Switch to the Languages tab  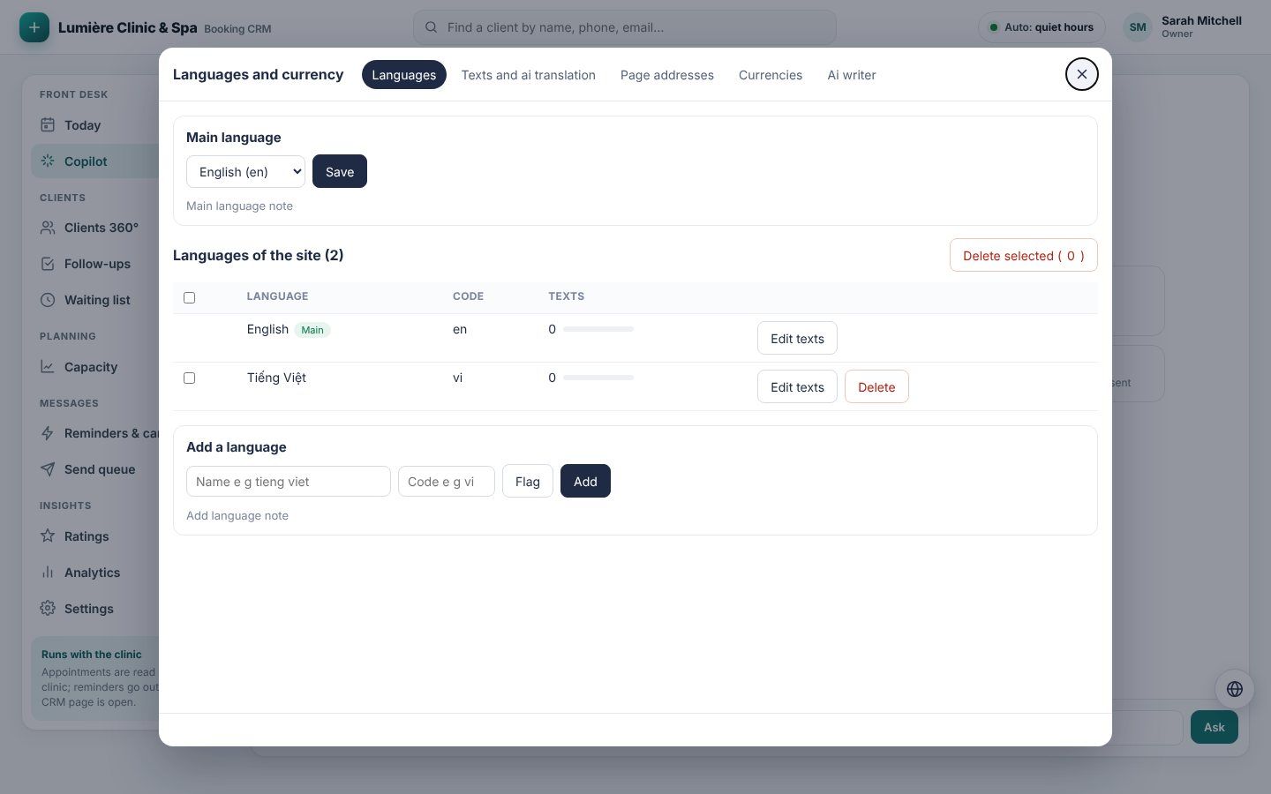click(404, 75)
